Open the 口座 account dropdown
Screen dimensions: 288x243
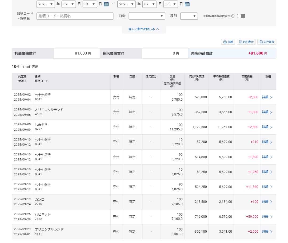coord(147,16)
